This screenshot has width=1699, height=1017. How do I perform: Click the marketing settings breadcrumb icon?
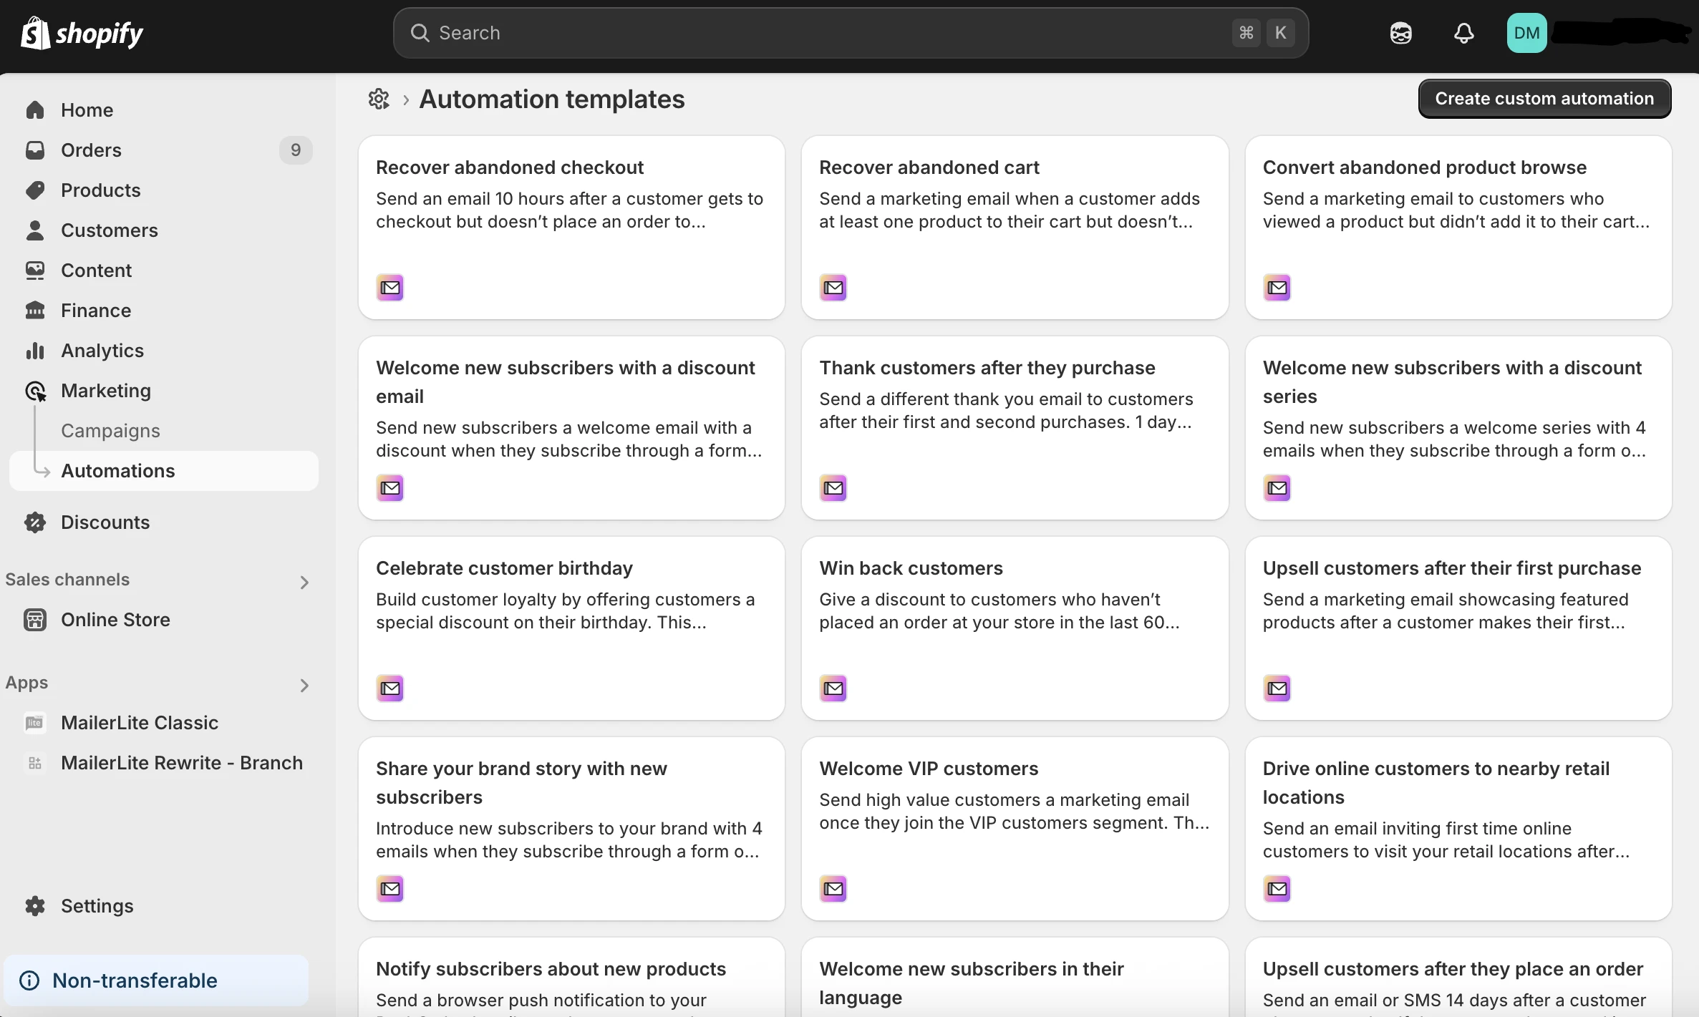[x=379, y=99]
